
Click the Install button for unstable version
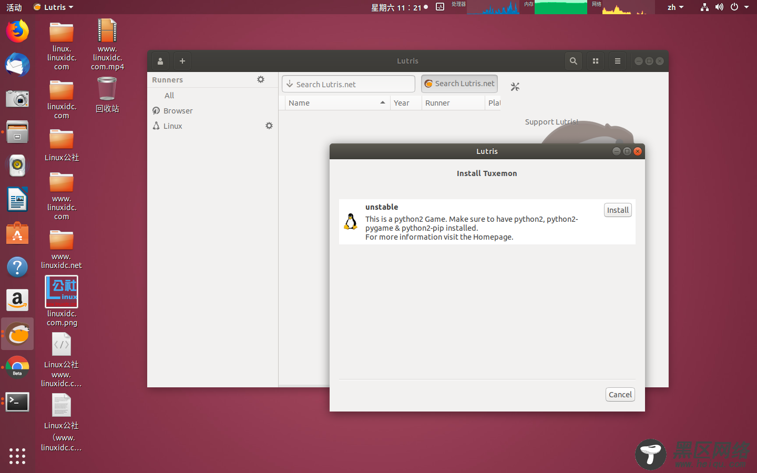(x=618, y=210)
